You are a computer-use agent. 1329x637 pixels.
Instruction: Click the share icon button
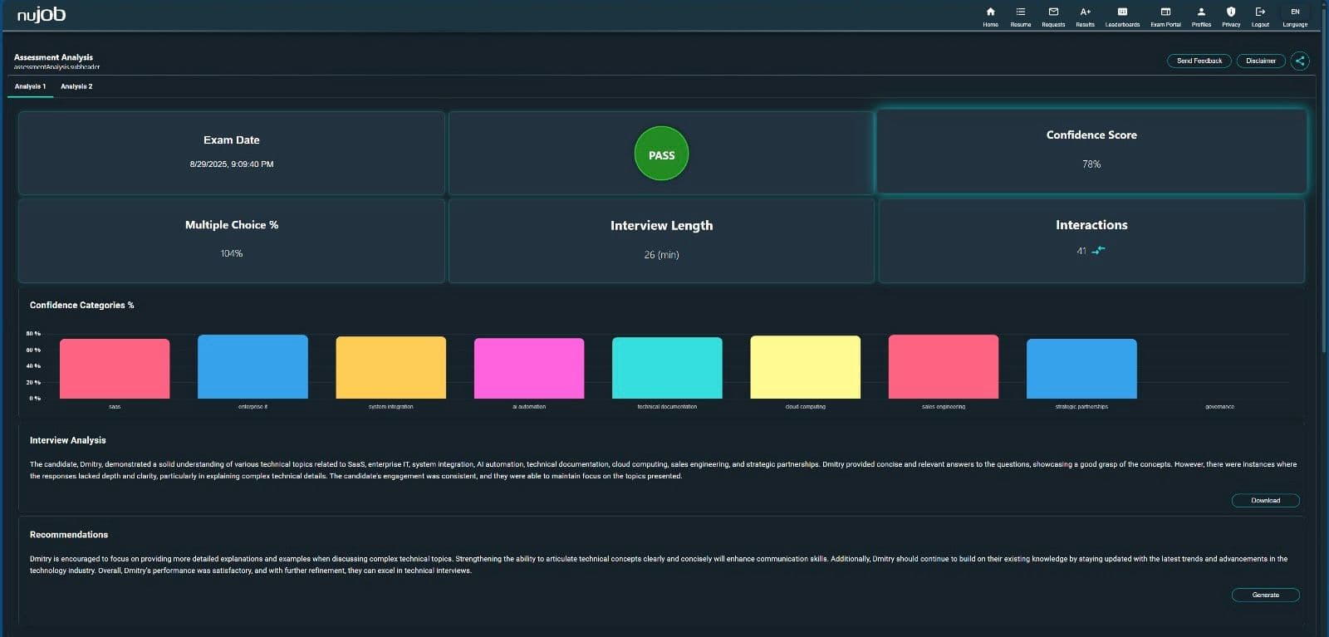1300,61
